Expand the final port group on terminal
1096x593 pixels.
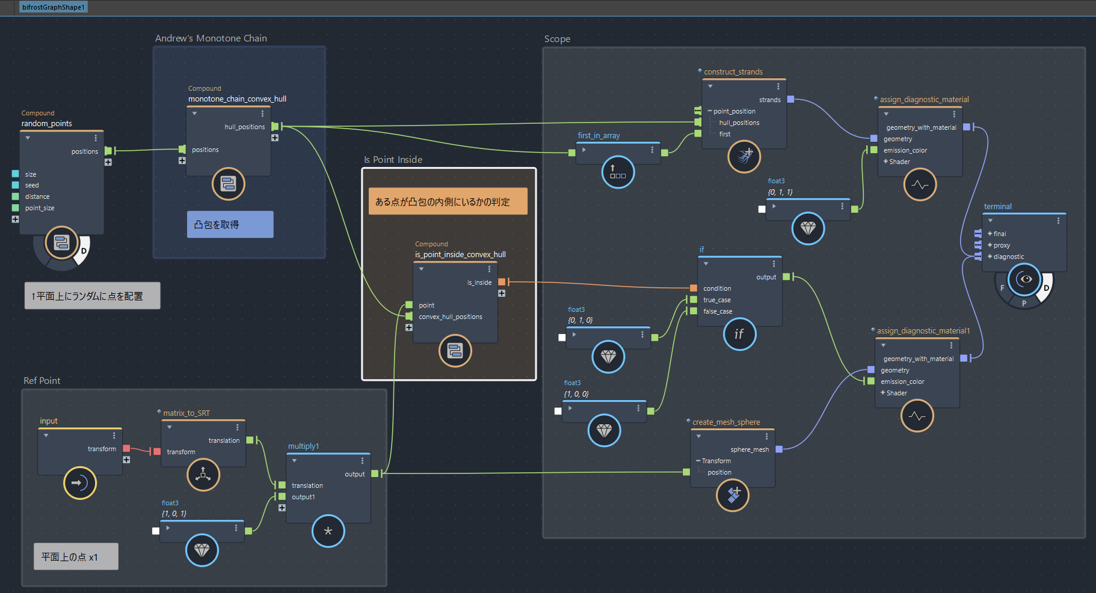990,234
